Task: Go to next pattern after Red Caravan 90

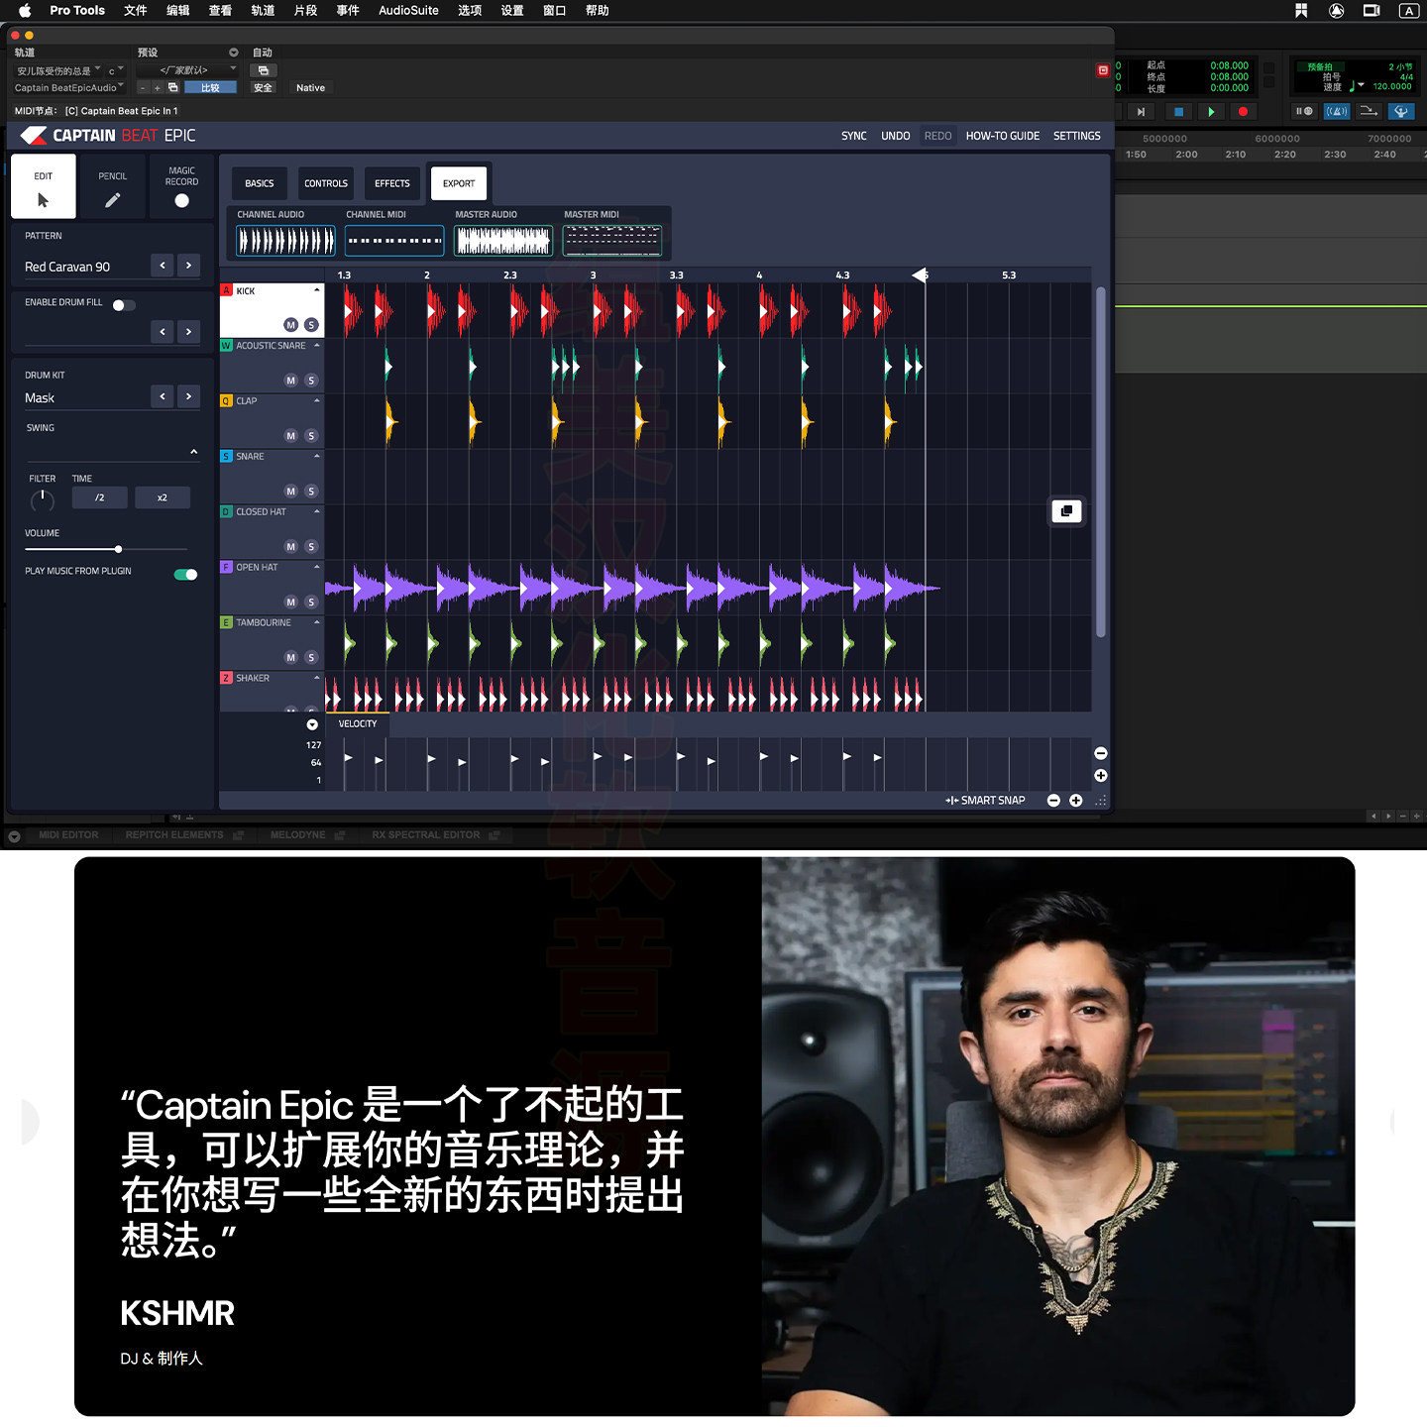Action: [188, 266]
